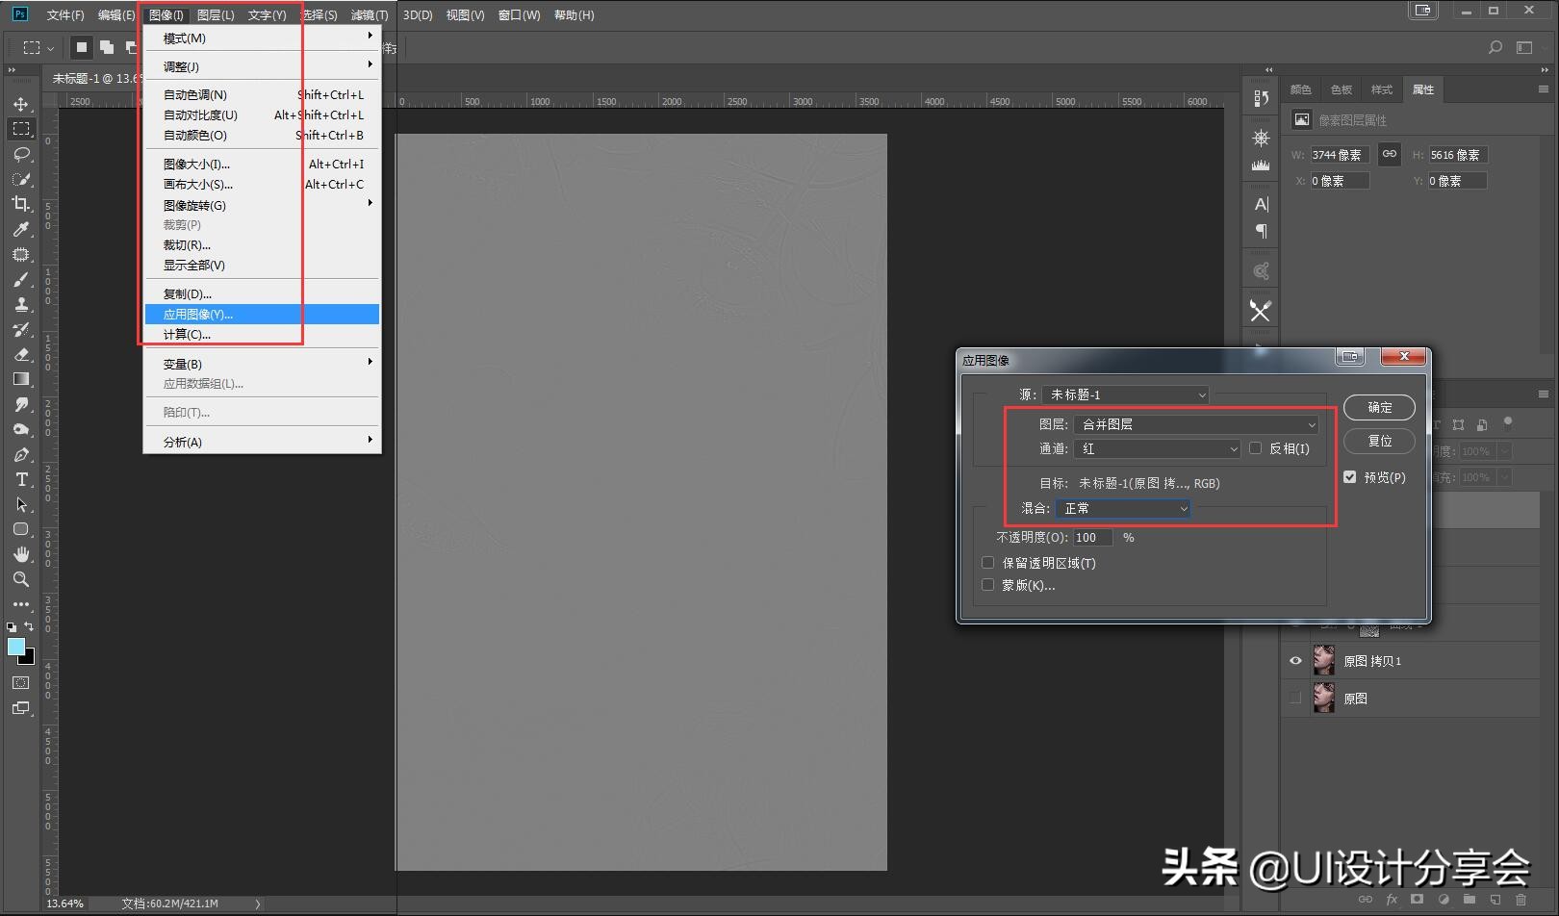Select the Crop tool
This screenshot has width=1559, height=916.
20,204
